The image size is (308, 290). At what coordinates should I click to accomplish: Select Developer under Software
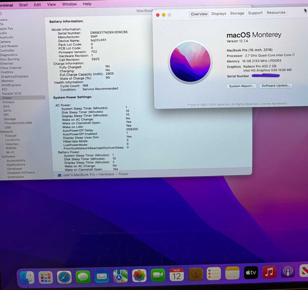[x=14, y=169]
